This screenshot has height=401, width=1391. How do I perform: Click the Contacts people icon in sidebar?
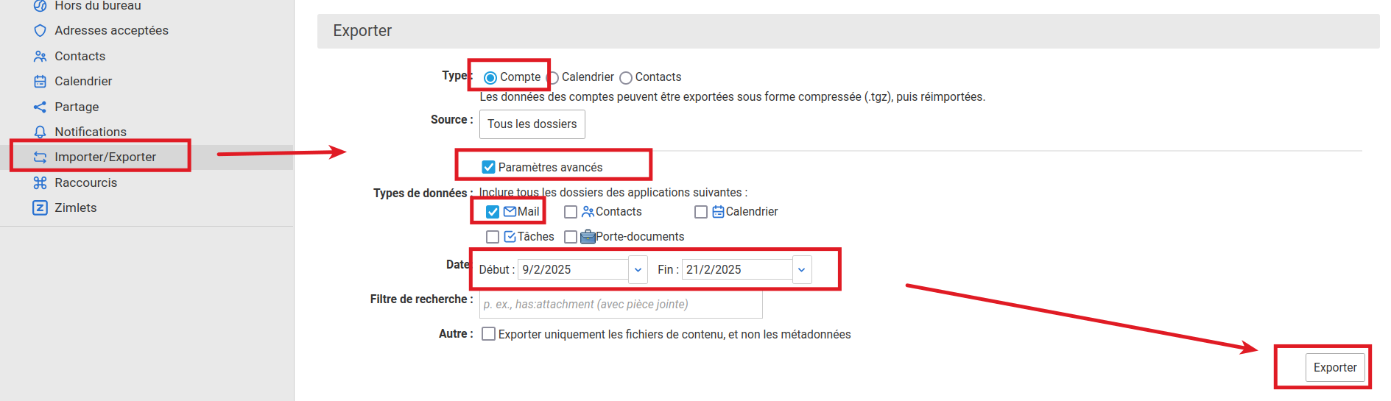click(40, 57)
